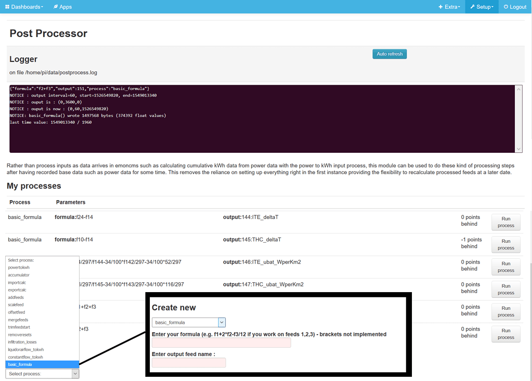Click the output feed name field
Image resolution: width=532 pixels, height=381 pixels.
pos(189,362)
